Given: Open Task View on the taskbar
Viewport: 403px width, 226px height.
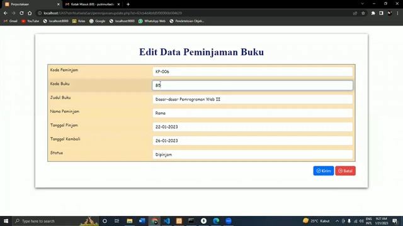Looking at the screenshot, I should click(116, 221).
